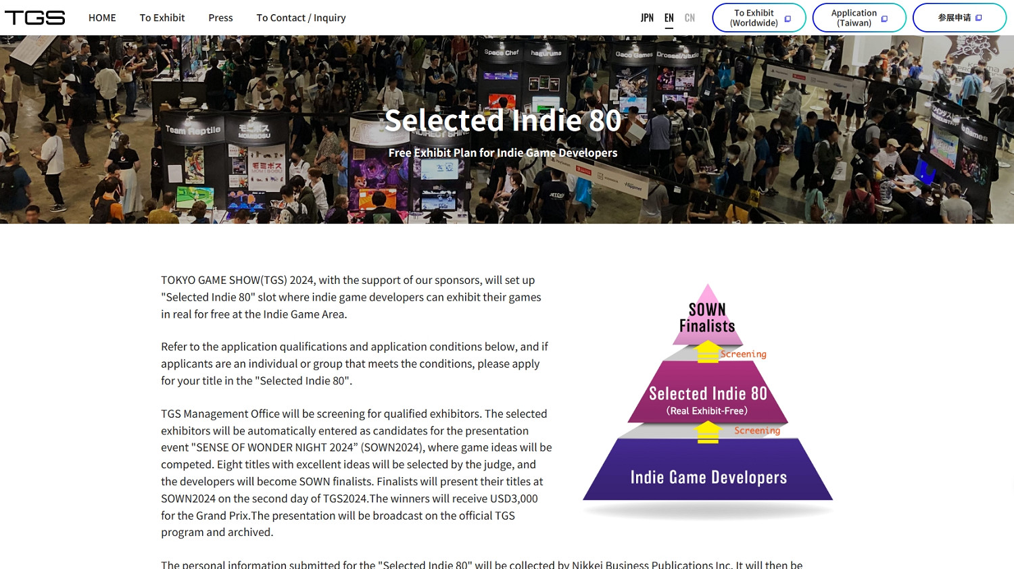
Task: Open the HOME menu item
Action: pos(102,18)
